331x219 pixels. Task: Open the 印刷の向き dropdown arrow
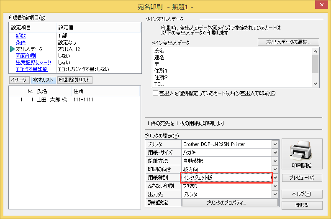[x=275, y=169]
